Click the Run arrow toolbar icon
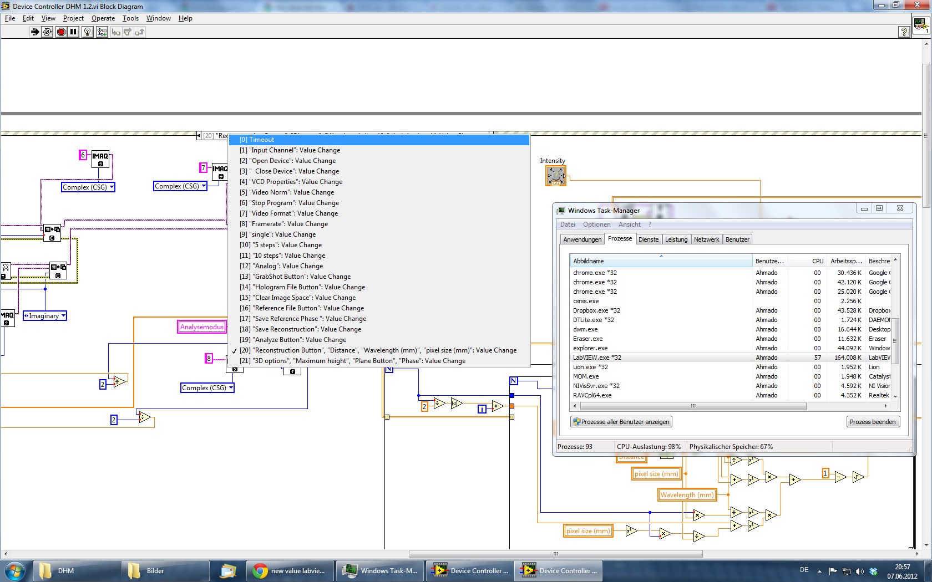932x582 pixels. 35,32
